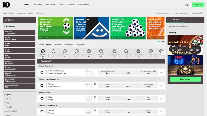This screenshot has width=207, height=116.
Task: Collapse the Football (176) section header
Action: [x=101, y=61]
